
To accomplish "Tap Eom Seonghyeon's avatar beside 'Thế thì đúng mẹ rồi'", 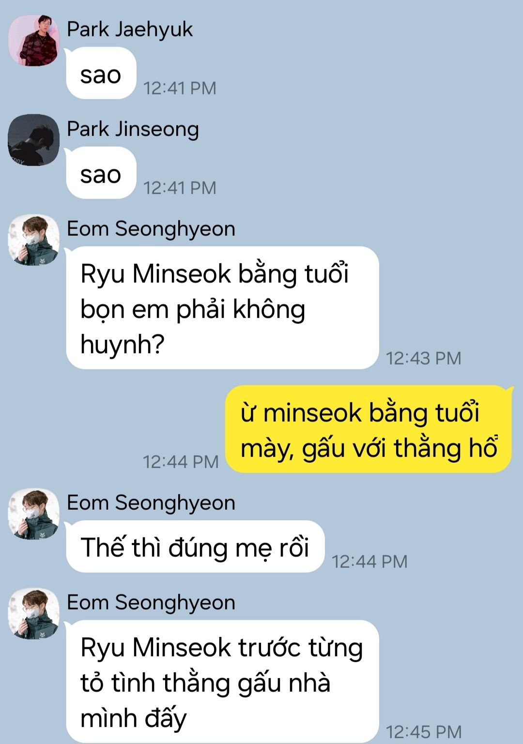I will pos(34,514).
